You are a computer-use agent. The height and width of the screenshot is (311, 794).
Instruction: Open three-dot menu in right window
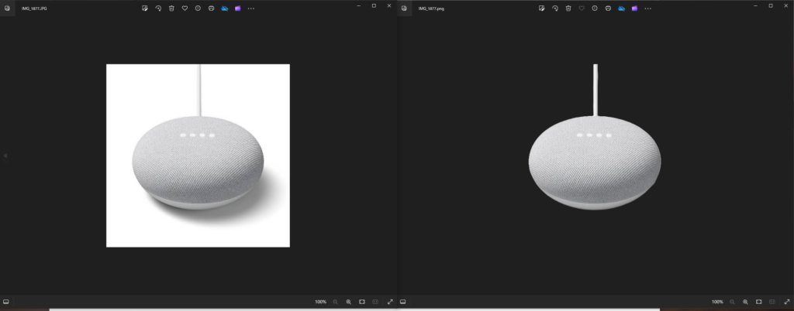647,8
